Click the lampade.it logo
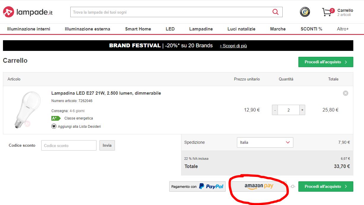The height and width of the screenshot is (205, 364). pyautogui.click(x=28, y=12)
